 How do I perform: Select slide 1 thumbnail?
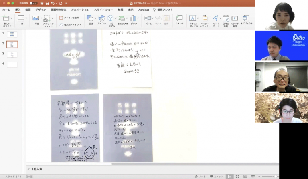coord(12,34)
